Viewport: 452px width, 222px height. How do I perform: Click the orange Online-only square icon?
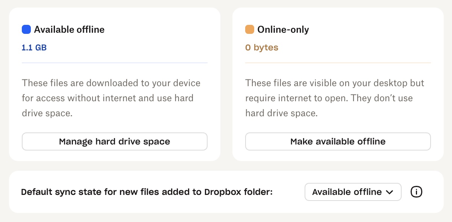tap(250, 29)
